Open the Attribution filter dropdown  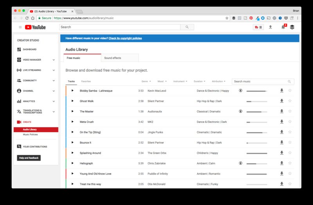[x=219, y=81]
